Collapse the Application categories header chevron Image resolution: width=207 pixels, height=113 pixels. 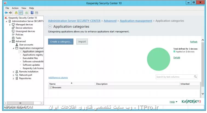pos(50,26)
